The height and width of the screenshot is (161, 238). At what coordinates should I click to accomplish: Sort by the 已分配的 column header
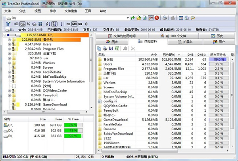tap(171, 54)
